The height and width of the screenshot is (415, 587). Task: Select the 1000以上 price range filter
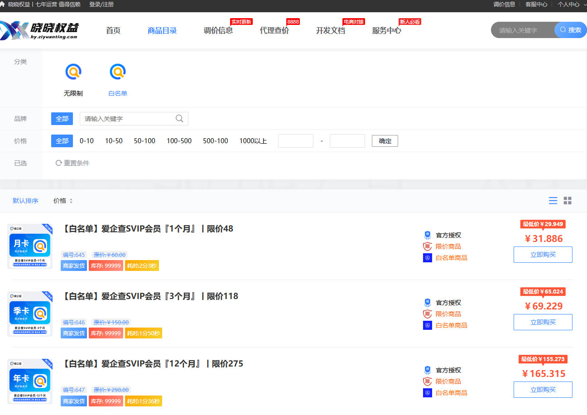[x=253, y=141]
